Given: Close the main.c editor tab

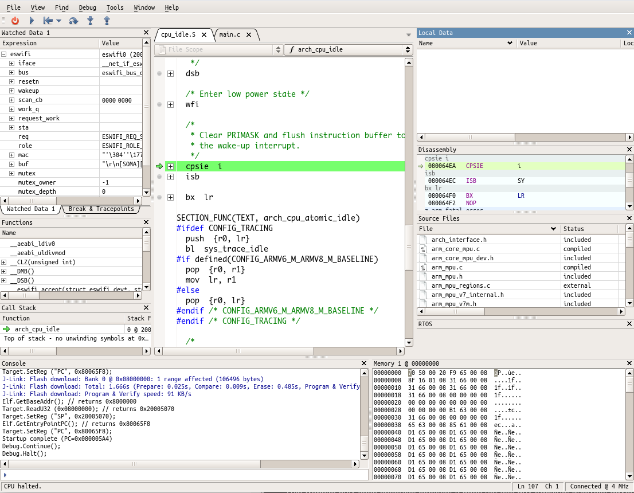Looking at the screenshot, I should point(249,35).
